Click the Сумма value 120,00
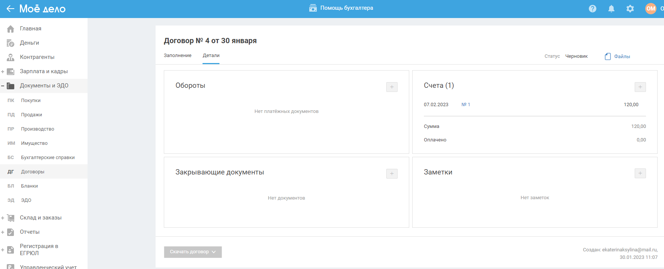 click(638, 126)
